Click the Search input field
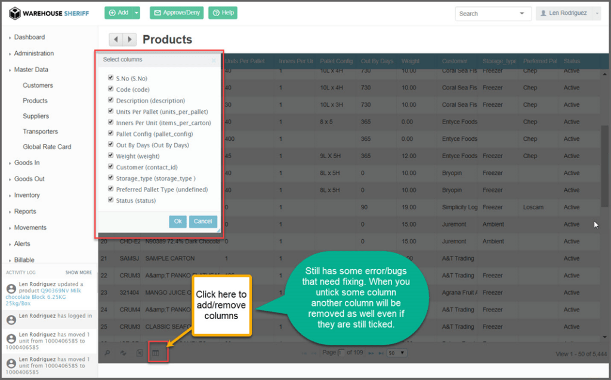Image resolution: width=611 pixels, height=380 pixels. pos(486,14)
